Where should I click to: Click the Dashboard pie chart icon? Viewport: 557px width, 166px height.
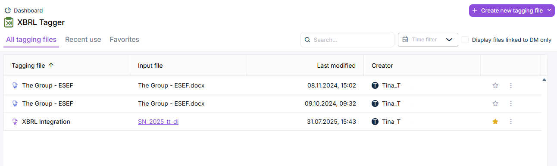pyautogui.click(x=8, y=10)
